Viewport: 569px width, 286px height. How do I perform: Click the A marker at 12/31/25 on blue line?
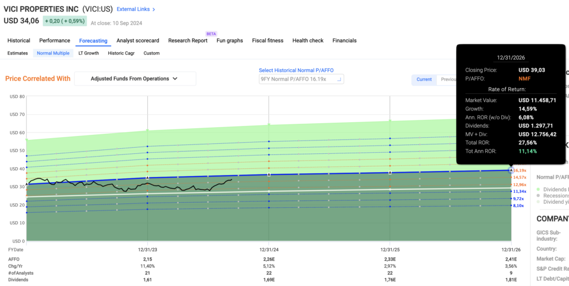[390, 173]
